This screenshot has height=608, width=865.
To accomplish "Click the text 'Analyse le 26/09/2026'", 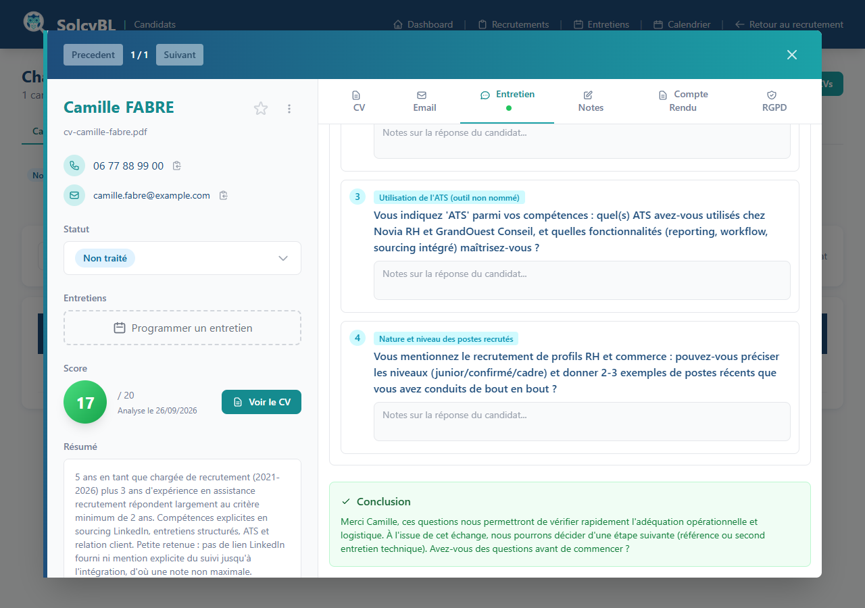I will [157, 410].
